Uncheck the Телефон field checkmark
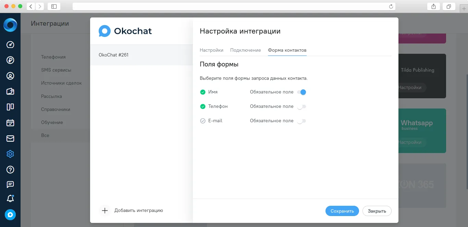 pos(202,106)
